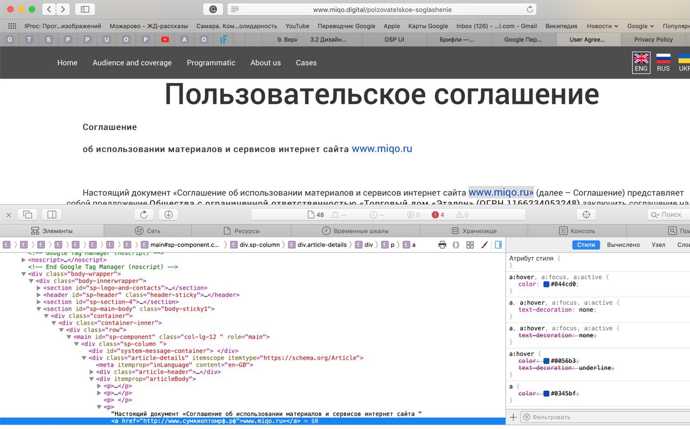Reload the page from Web Inspector toolbar
The width and height of the screenshot is (690, 429).
144,214
